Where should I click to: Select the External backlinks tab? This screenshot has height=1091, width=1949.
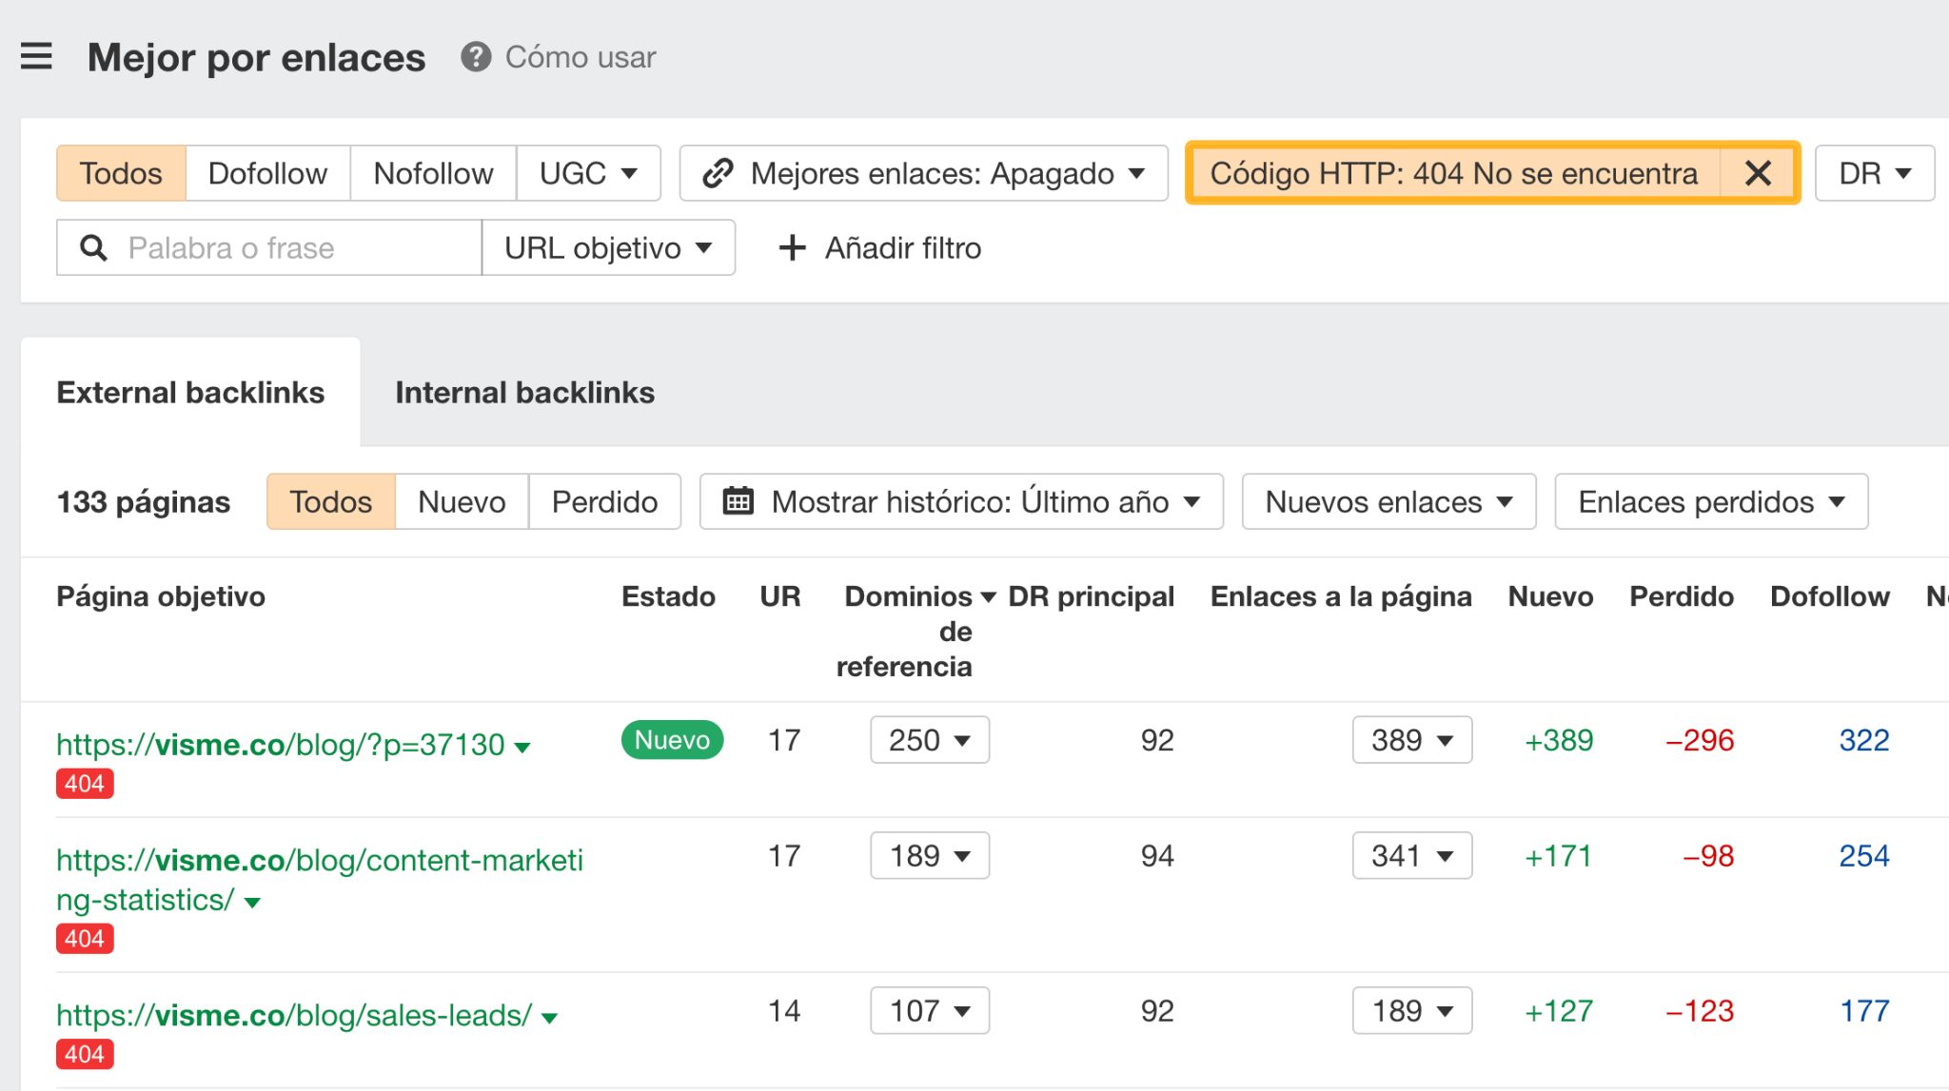(191, 392)
